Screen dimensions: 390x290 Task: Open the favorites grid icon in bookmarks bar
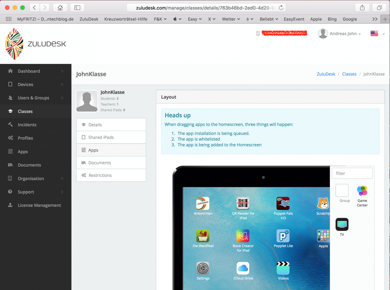pos(9,19)
